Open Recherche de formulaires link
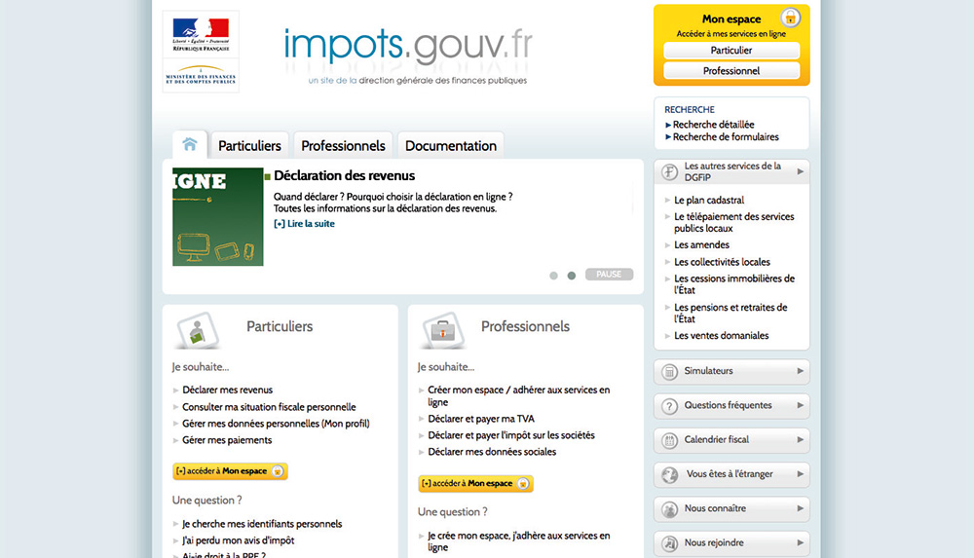 (726, 136)
